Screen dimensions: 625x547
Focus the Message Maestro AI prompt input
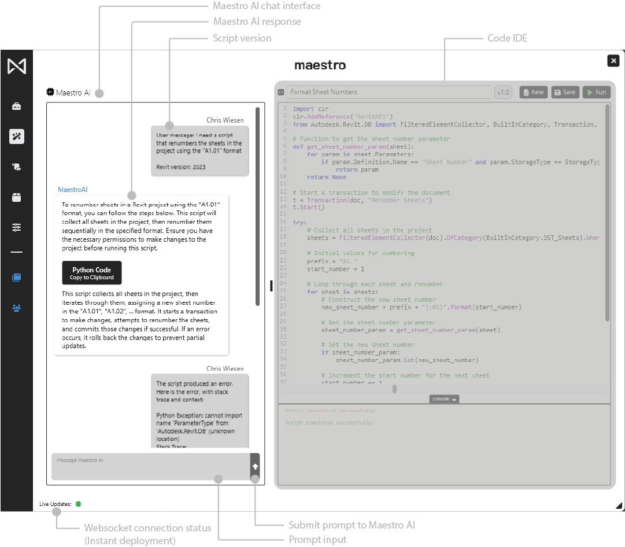(150, 466)
